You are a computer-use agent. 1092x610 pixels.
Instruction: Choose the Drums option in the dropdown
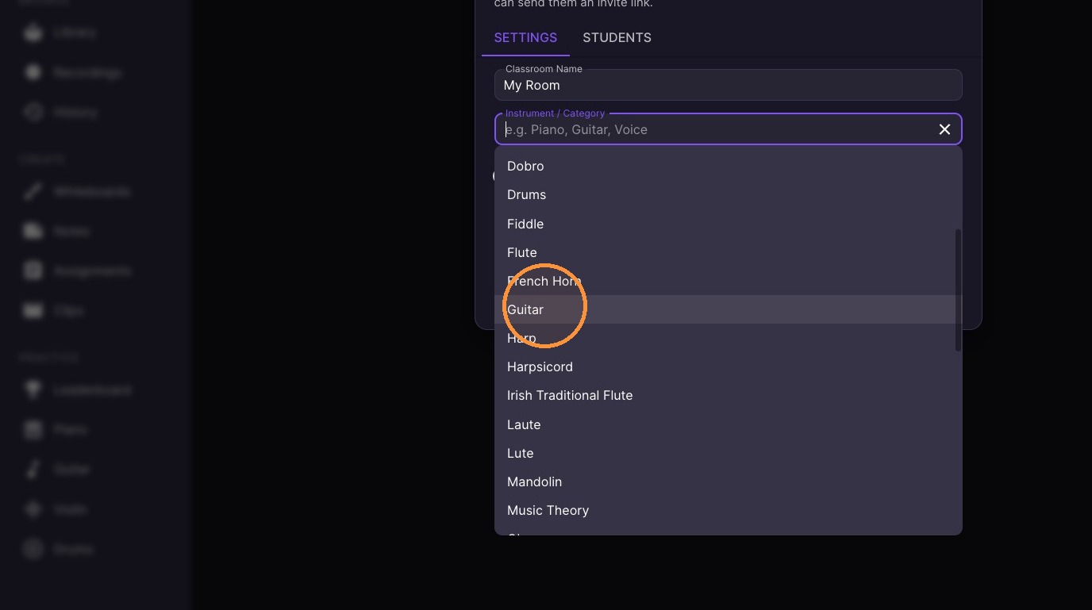pyautogui.click(x=728, y=194)
